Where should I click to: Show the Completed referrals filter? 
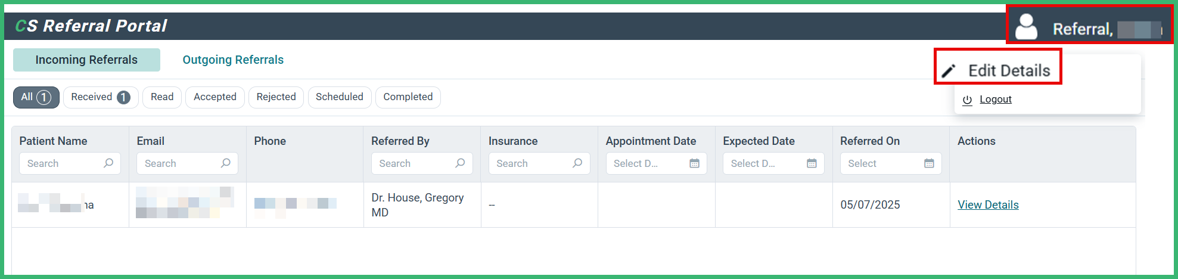408,97
